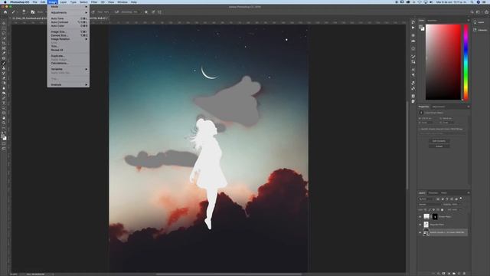This screenshot has width=490, height=276.
Task: Choose Auto Tone
Action: pyautogui.click(x=68, y=18)
